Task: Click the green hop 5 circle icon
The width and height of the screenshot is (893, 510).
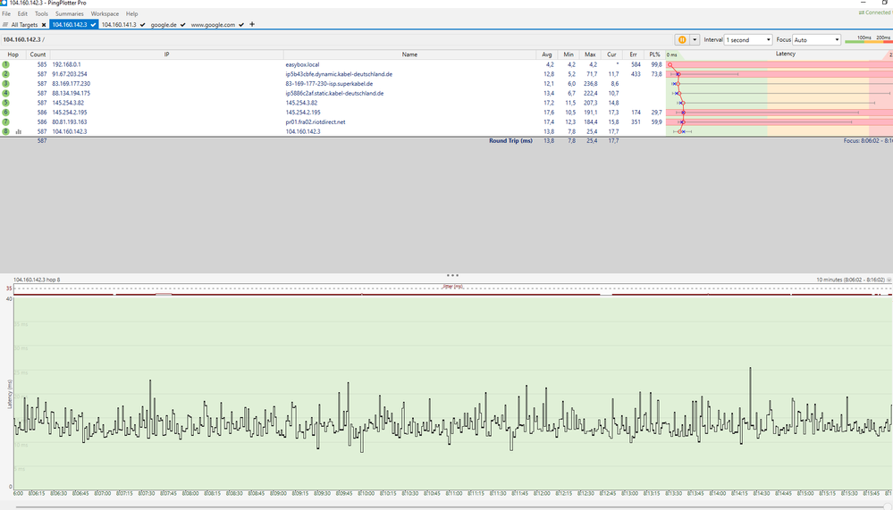Action: click(6, 103)
